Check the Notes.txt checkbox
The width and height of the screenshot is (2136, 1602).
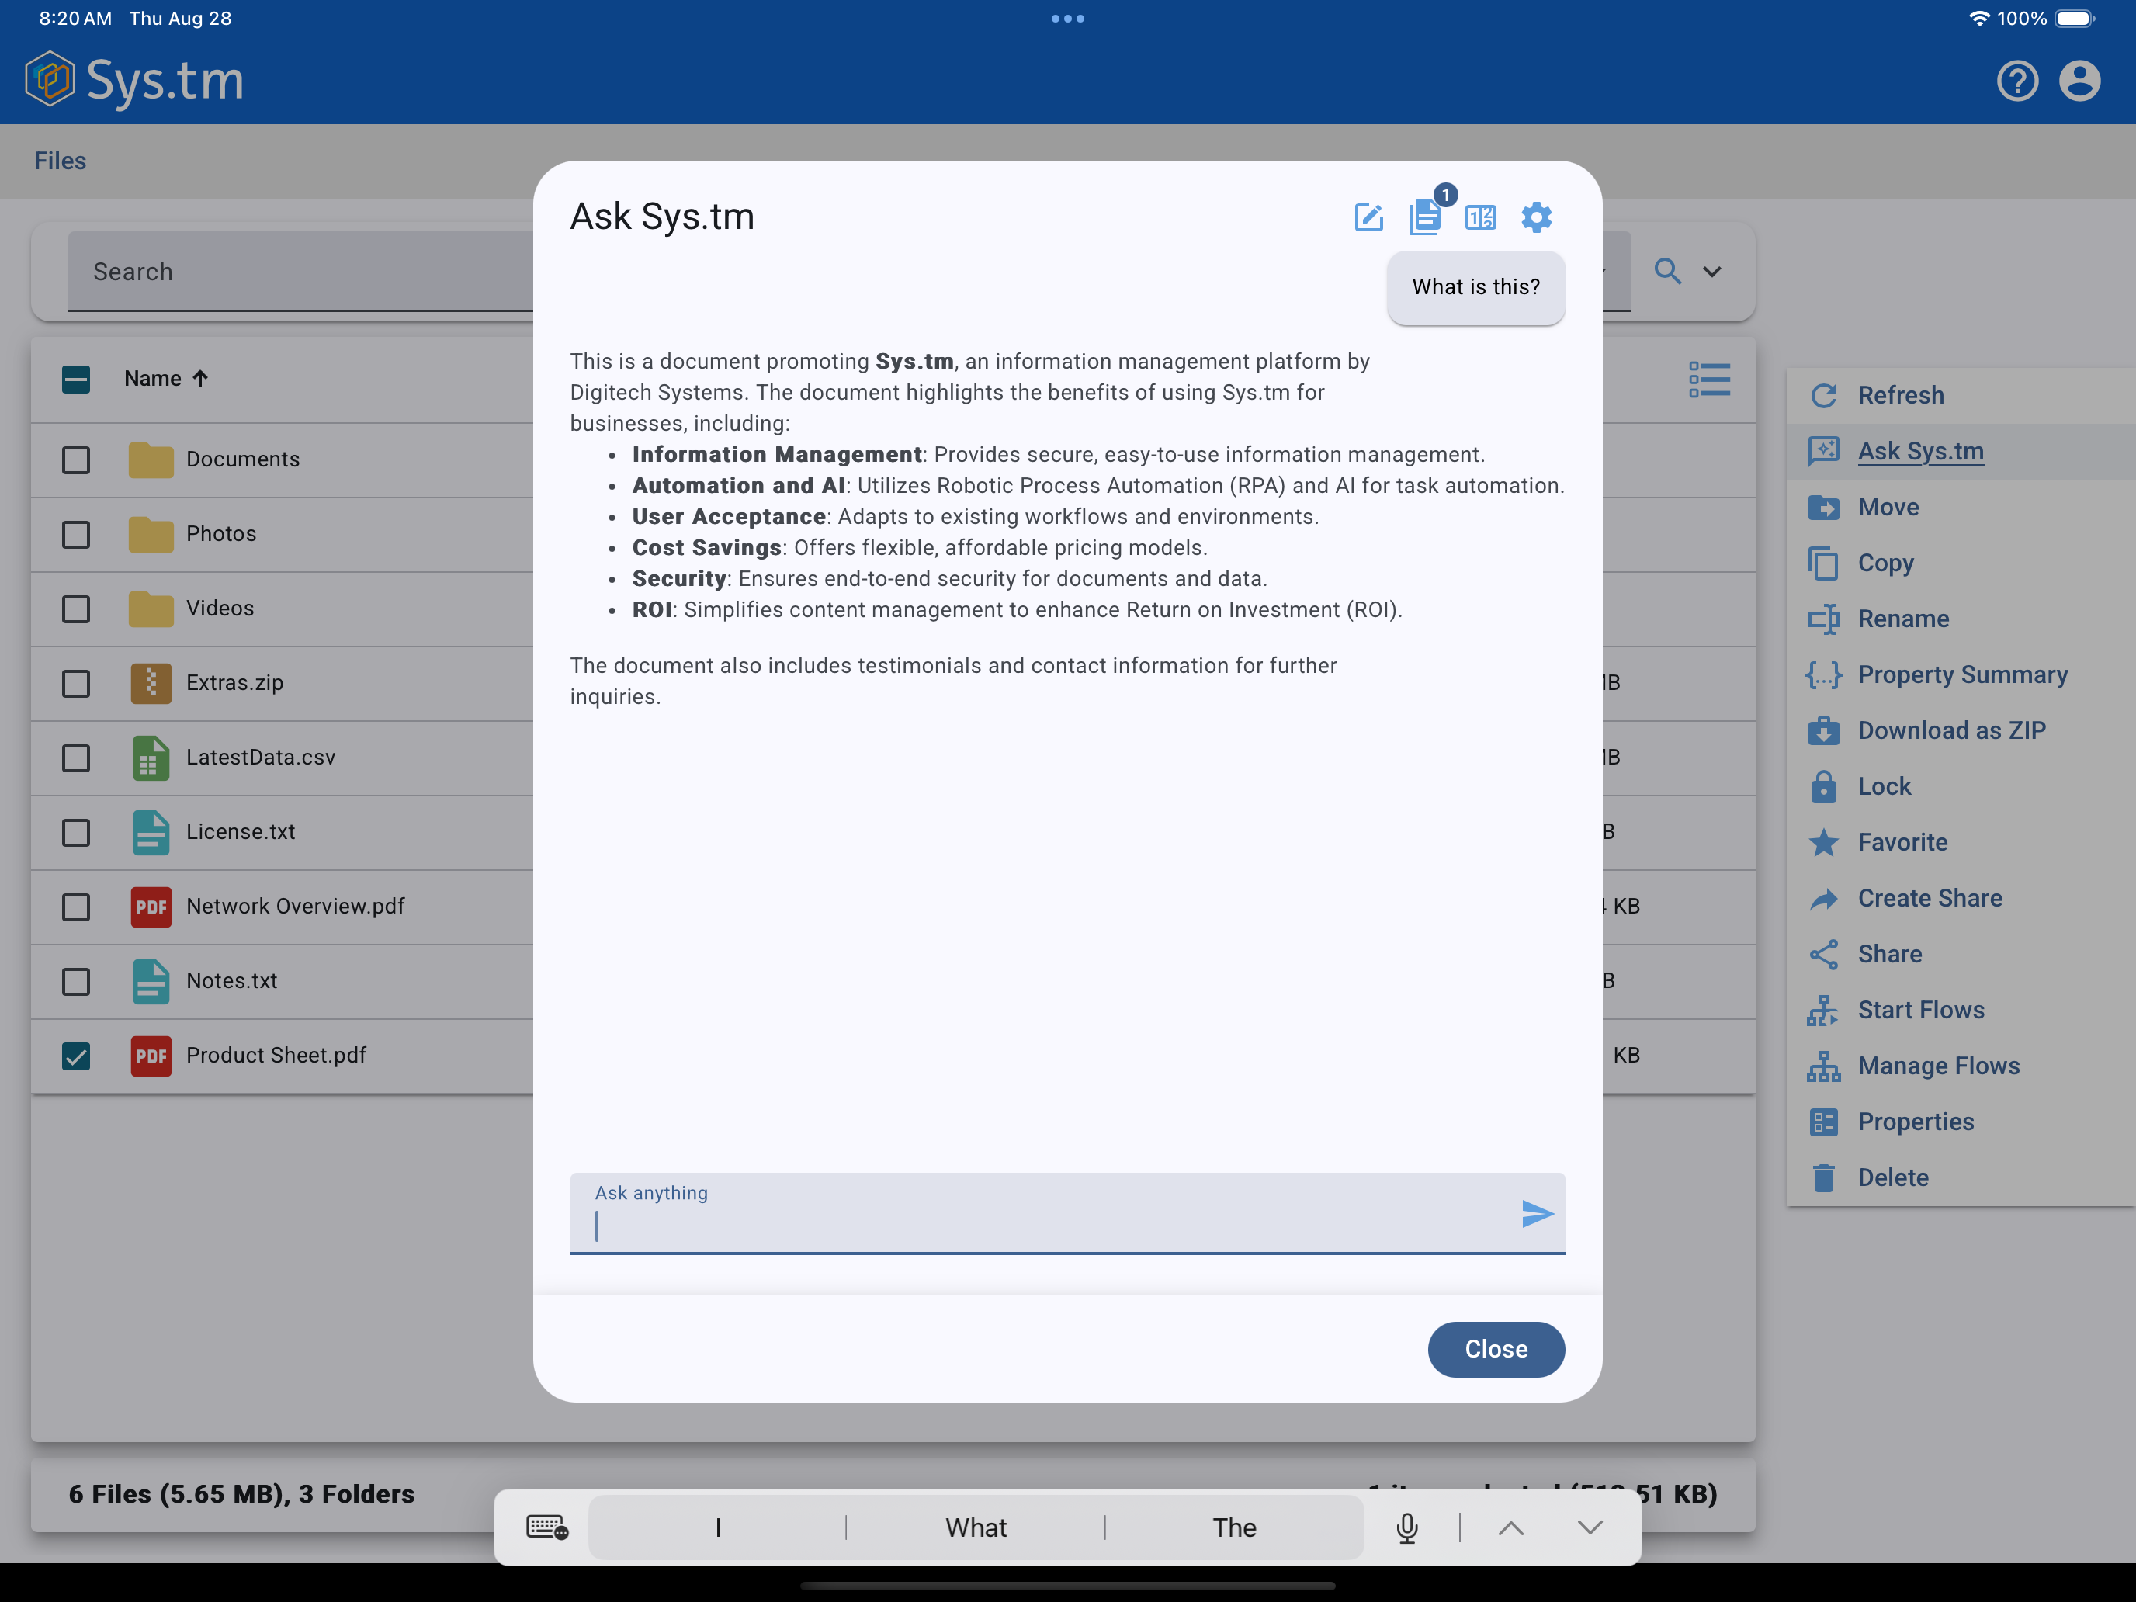[x=75, y=981]
